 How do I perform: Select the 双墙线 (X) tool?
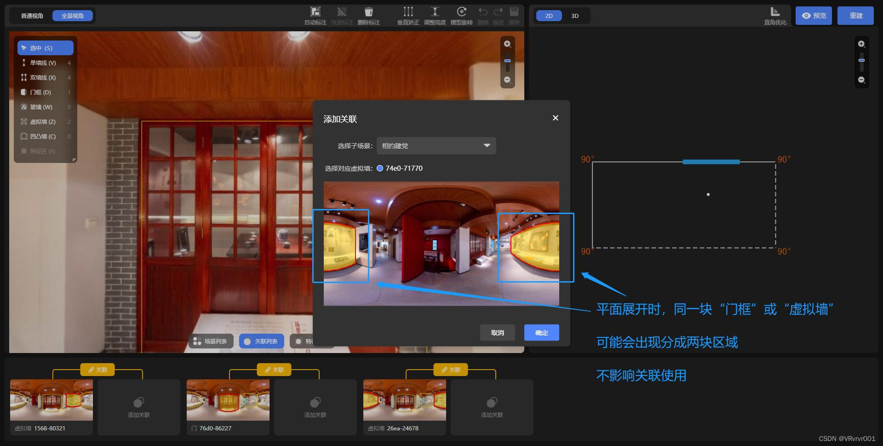tap(46, 77)
